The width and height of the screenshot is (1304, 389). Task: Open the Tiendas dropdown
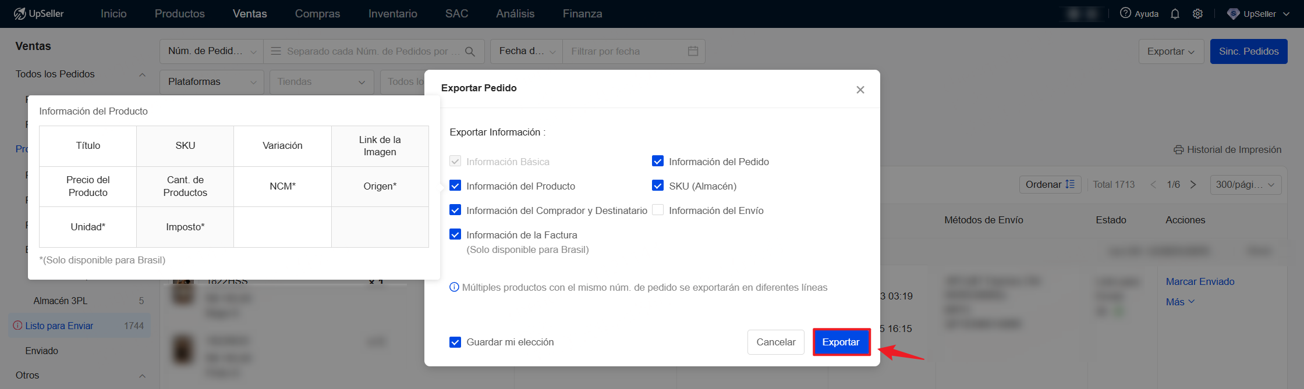click(x=321, y=82)
